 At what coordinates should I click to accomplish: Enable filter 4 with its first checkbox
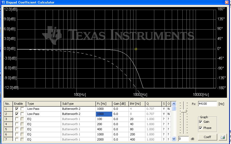17,124
